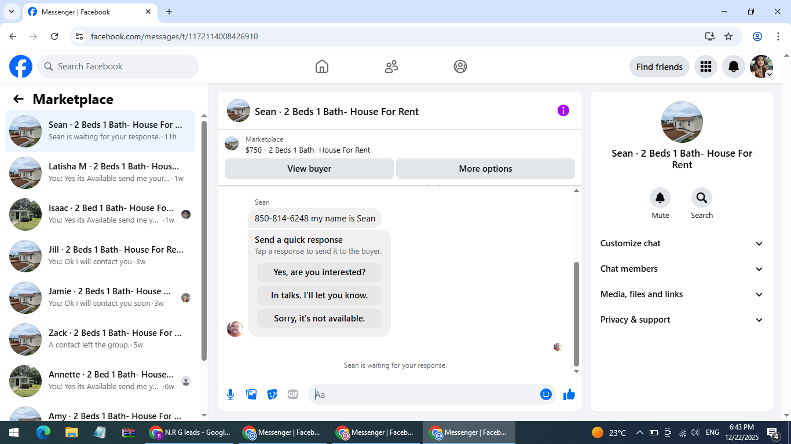This screenshot has height=444, width=791.
Task: Open Annette conversation
Action: [100, 381]
